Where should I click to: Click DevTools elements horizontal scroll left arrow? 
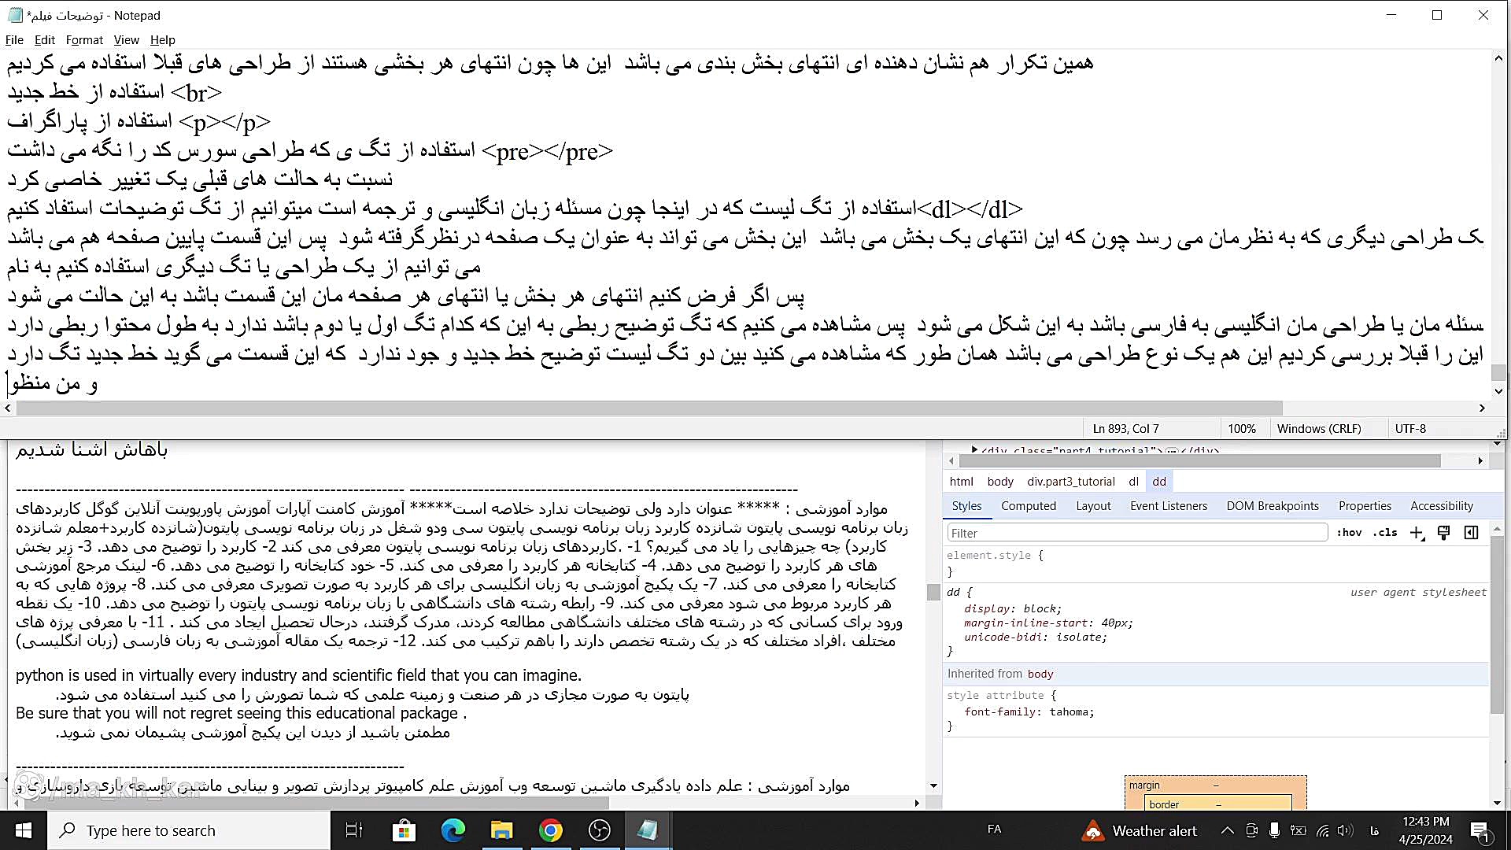[951, 461]
